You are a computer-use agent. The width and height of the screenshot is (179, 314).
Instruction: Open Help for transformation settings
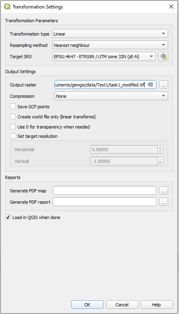[x=156, y=305]
